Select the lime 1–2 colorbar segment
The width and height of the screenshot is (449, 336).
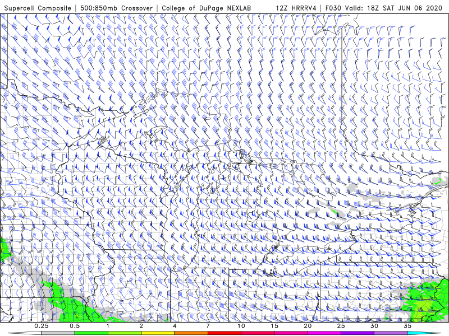point(125,333)
